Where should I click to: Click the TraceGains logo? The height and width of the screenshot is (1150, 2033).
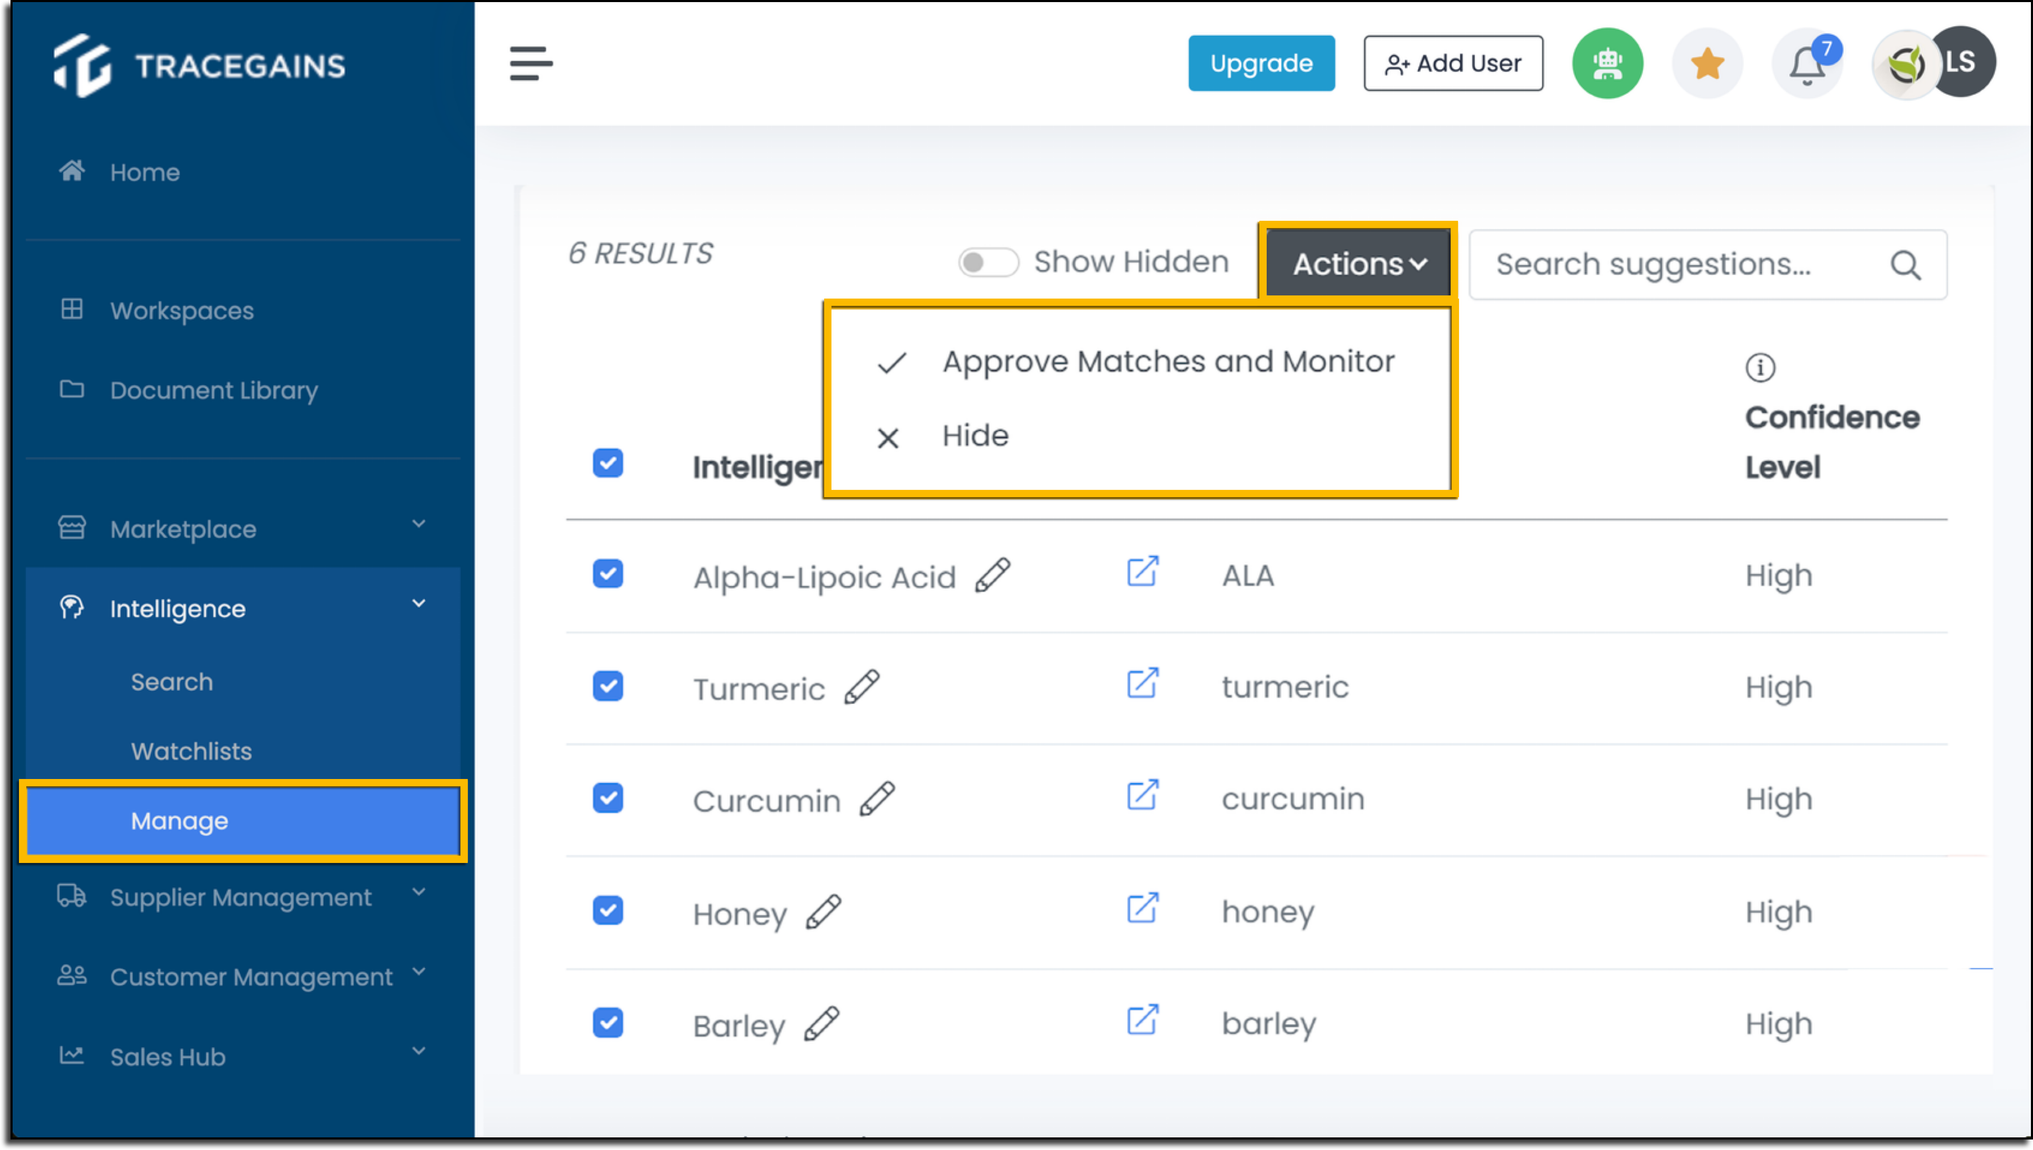[199, 66]
